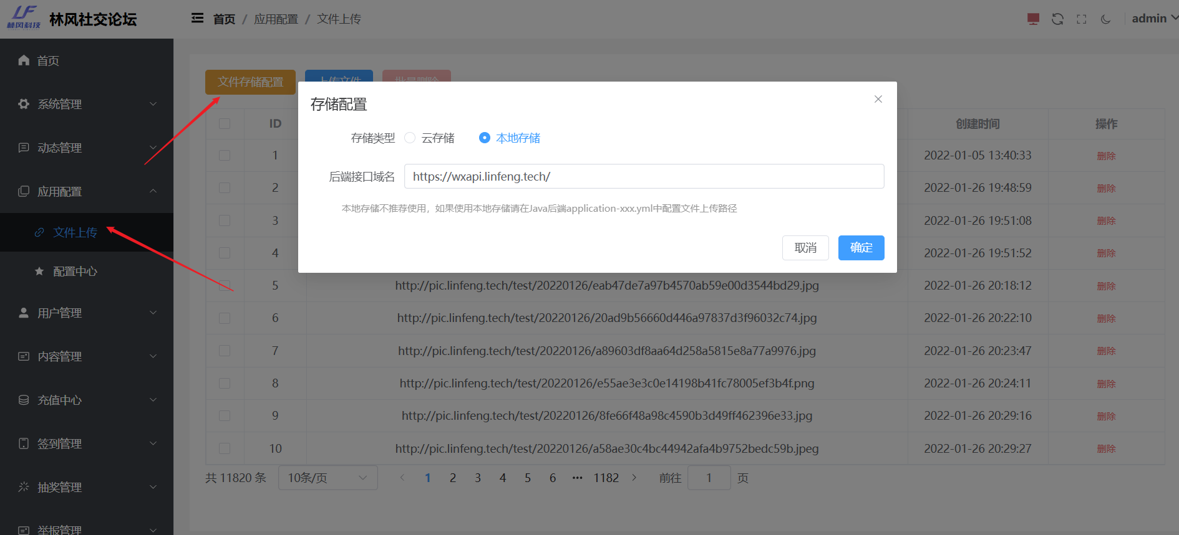
Task: Click the 前往 page number input
Action: pyautogui.click(x=709, y=478)
